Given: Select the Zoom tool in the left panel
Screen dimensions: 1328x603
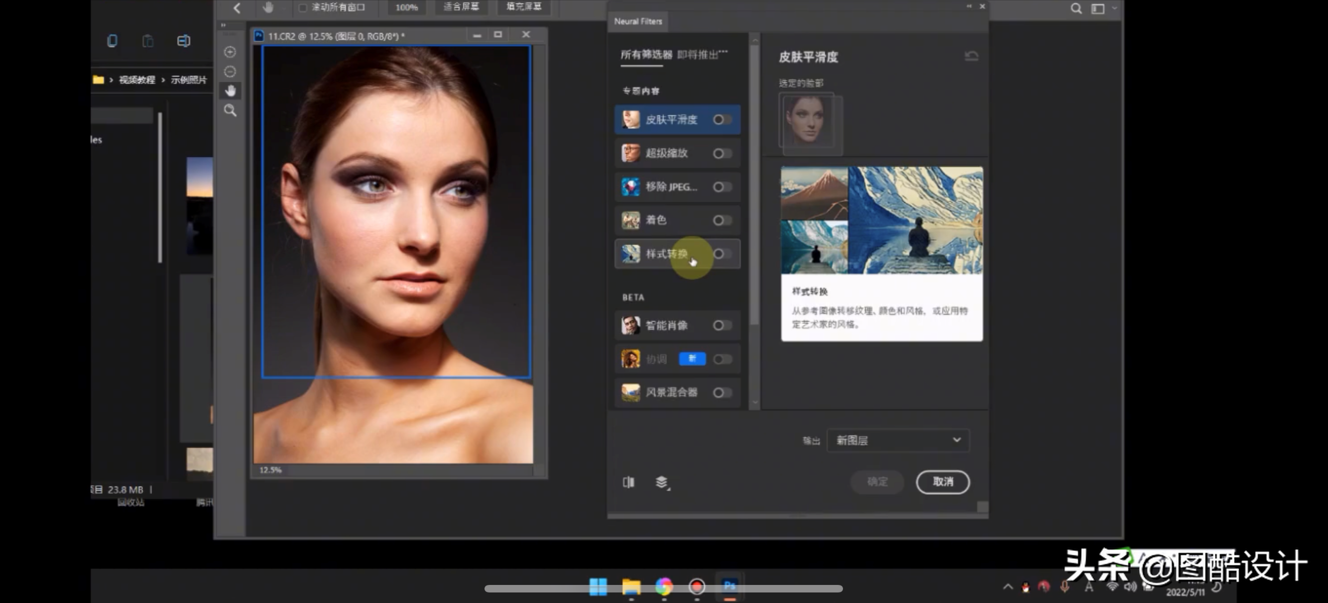Looking at the screenshot, I should coord(230,111).
